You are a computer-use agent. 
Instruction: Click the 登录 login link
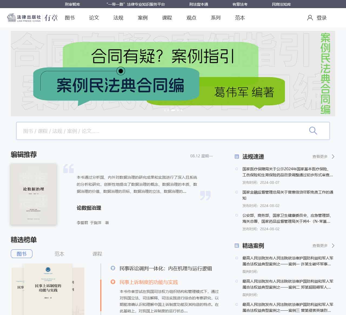(x=322, y=18)
